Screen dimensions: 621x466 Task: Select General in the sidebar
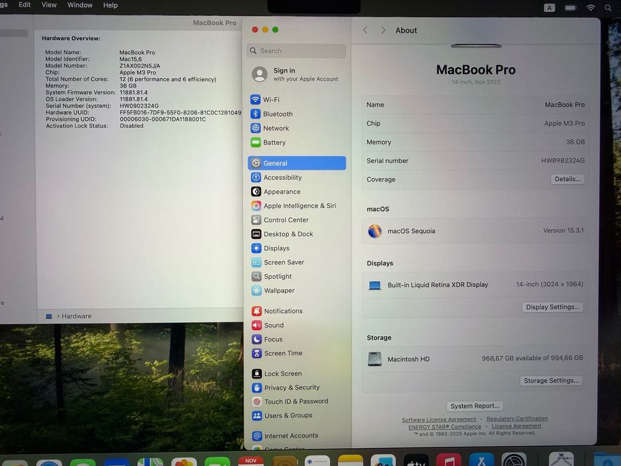297,163
